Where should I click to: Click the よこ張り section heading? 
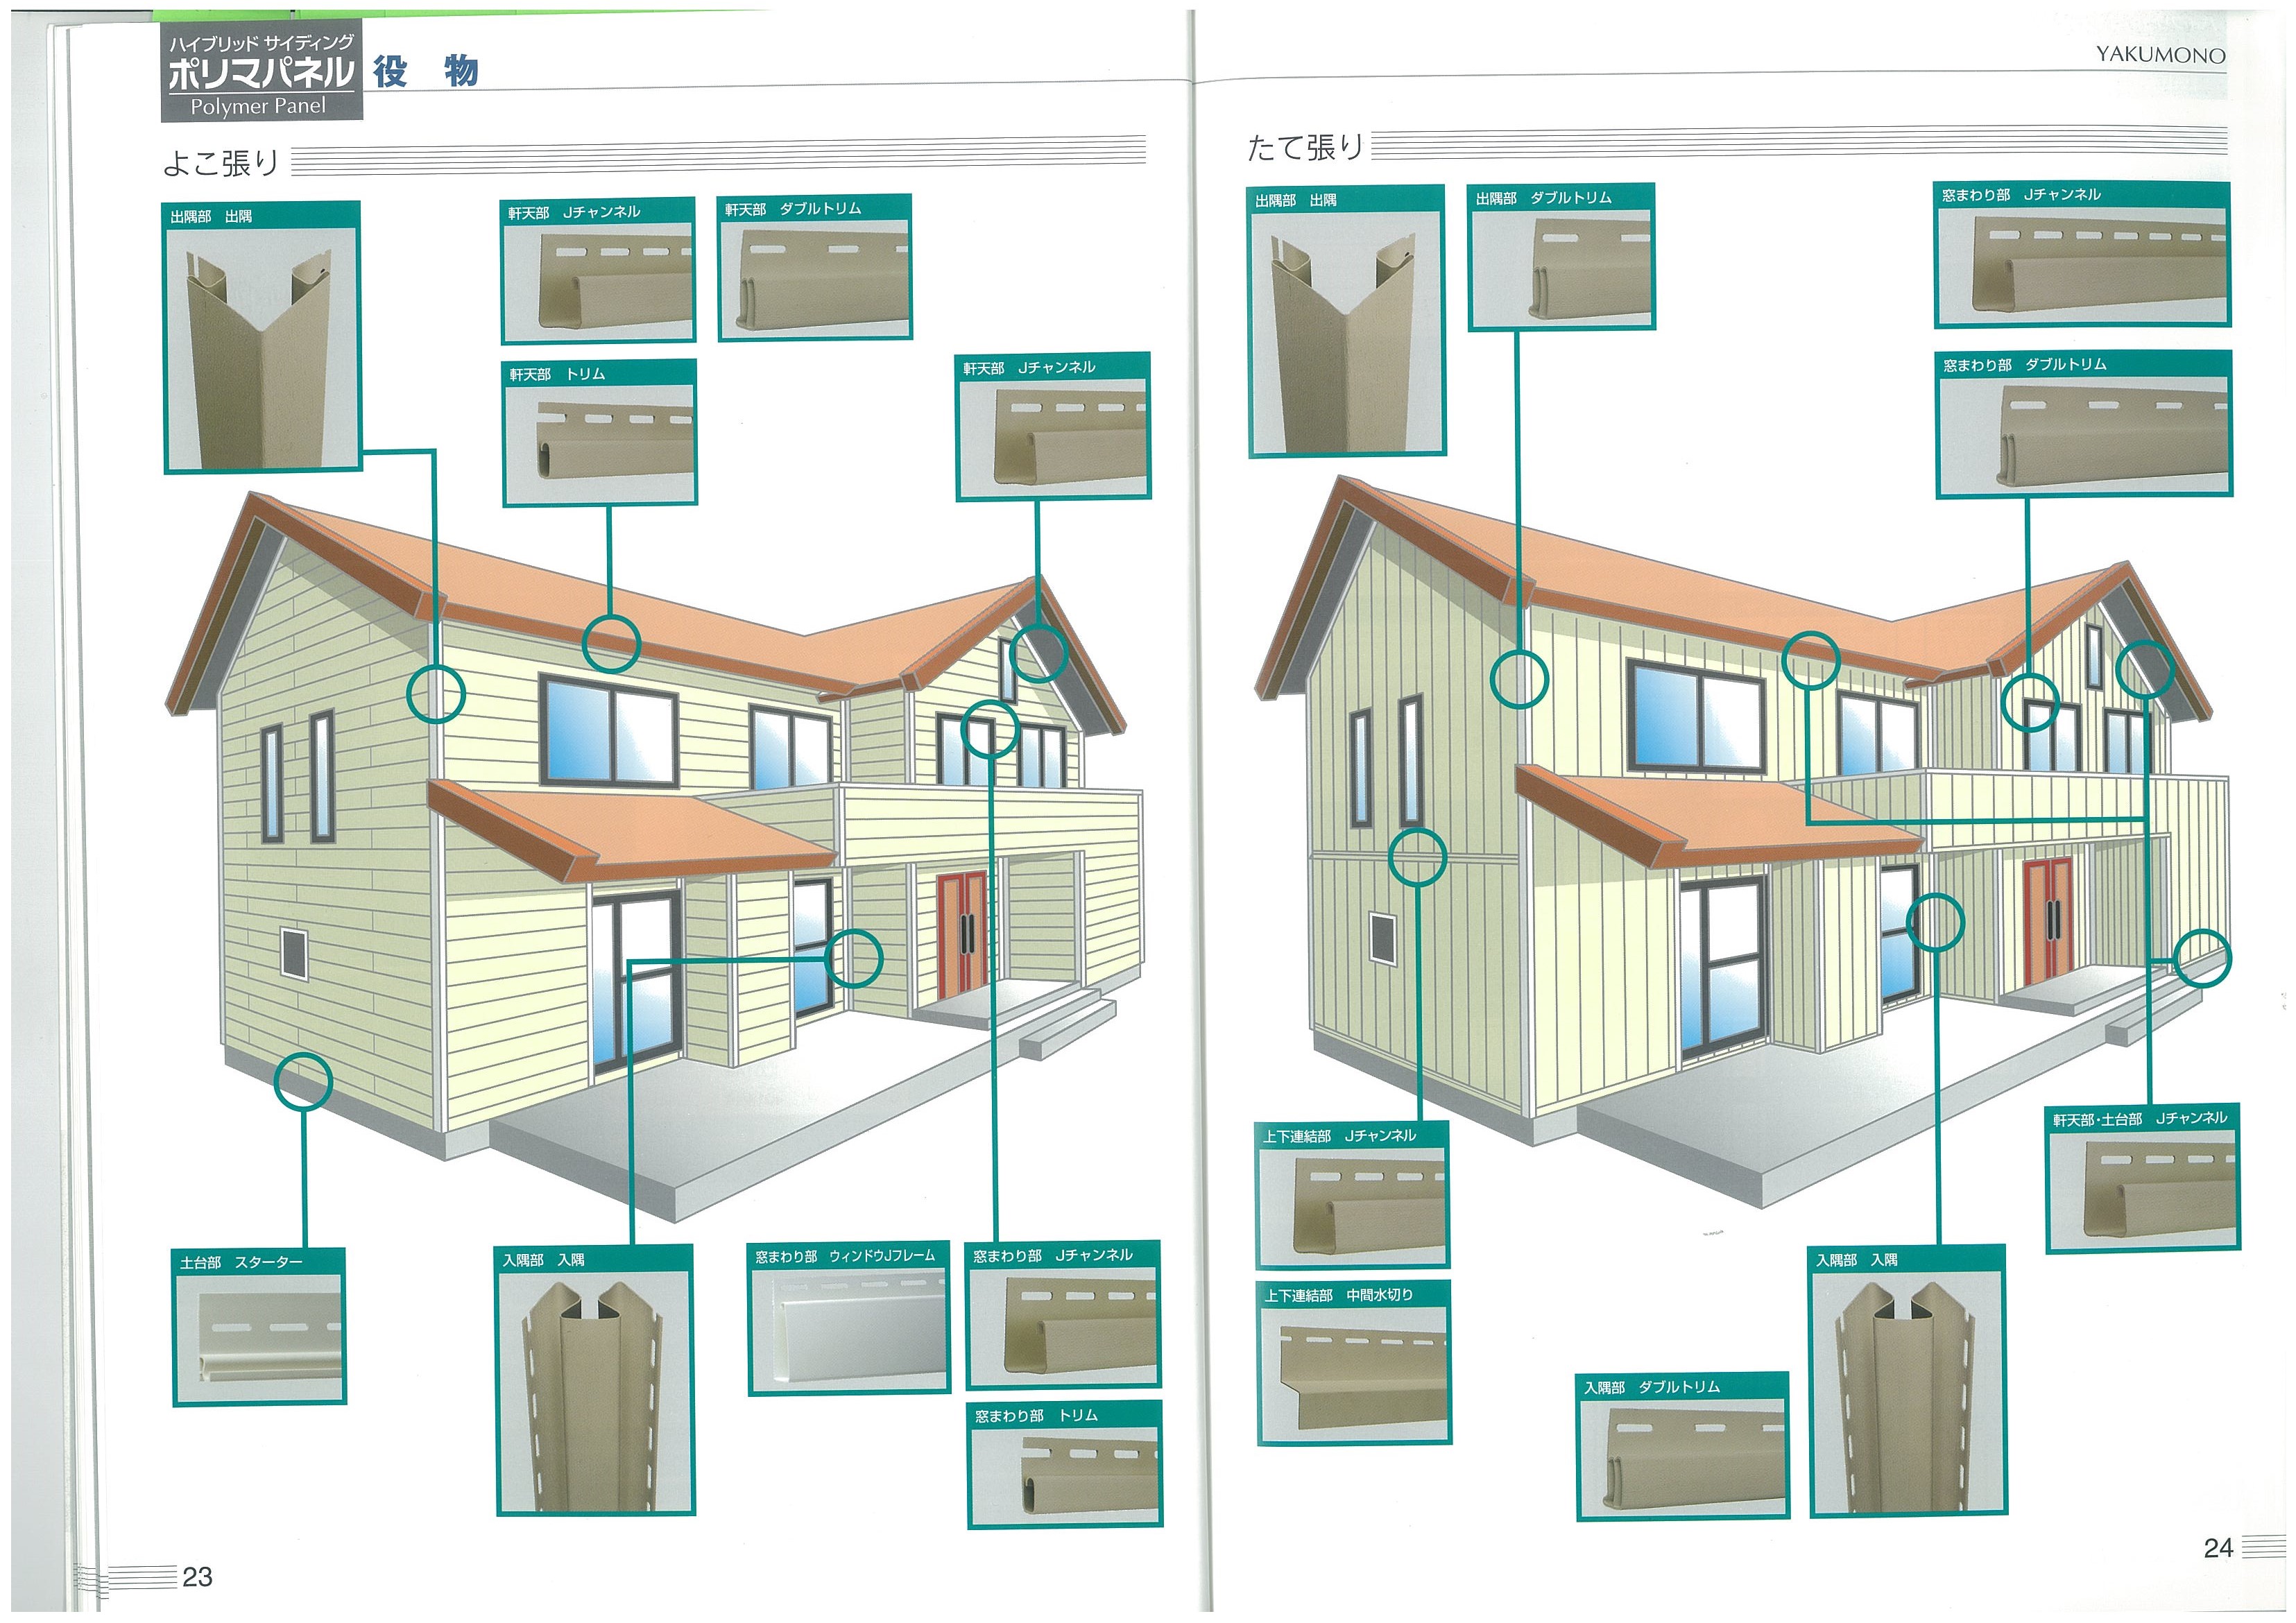coord(221,163)
